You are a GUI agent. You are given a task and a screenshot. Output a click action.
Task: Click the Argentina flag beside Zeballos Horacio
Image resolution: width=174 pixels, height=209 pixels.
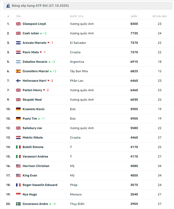click(18, 62)
